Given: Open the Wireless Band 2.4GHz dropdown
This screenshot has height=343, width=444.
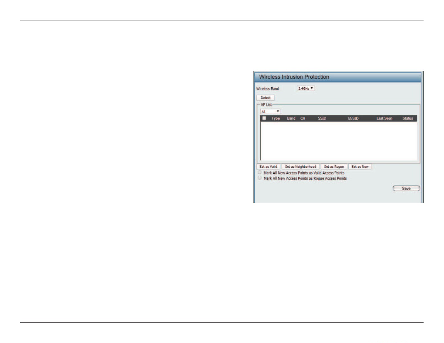Looking at the screenshot, I should pos(306,88).
